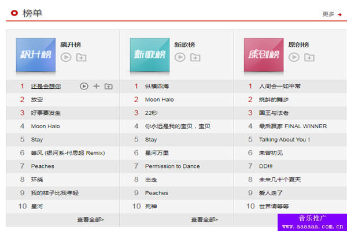The width and height of the screenshot is (347, 231).
Task: Open song 出走 in 新歌榜
Action: [151, 180]
